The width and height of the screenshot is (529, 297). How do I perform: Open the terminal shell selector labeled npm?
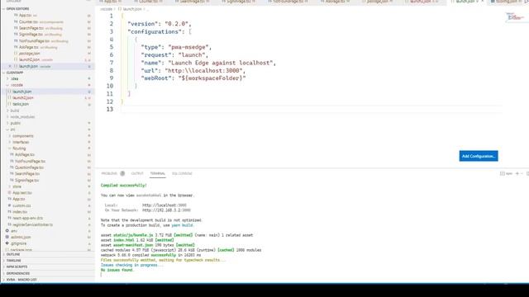pos(507,173)
